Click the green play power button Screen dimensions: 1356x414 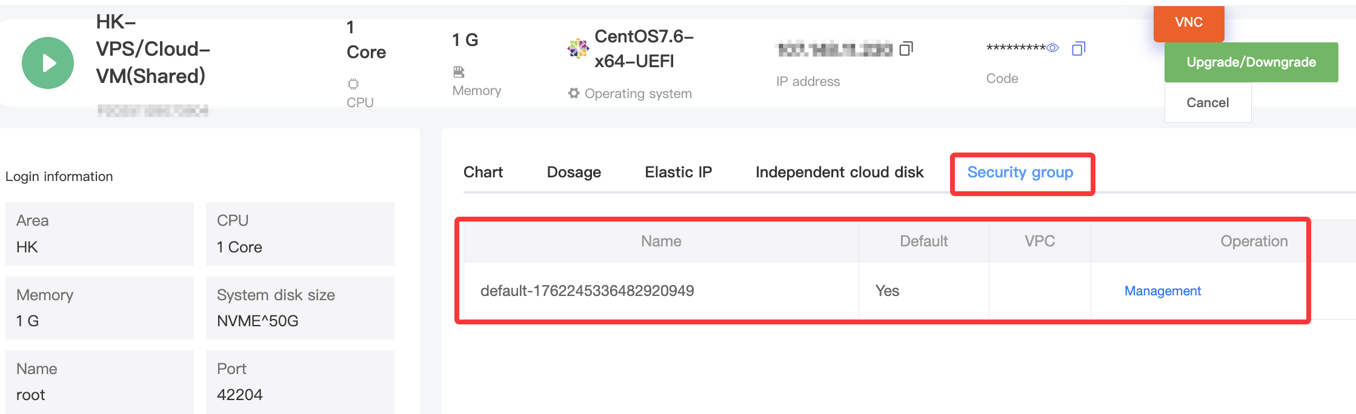pos(48,63)
